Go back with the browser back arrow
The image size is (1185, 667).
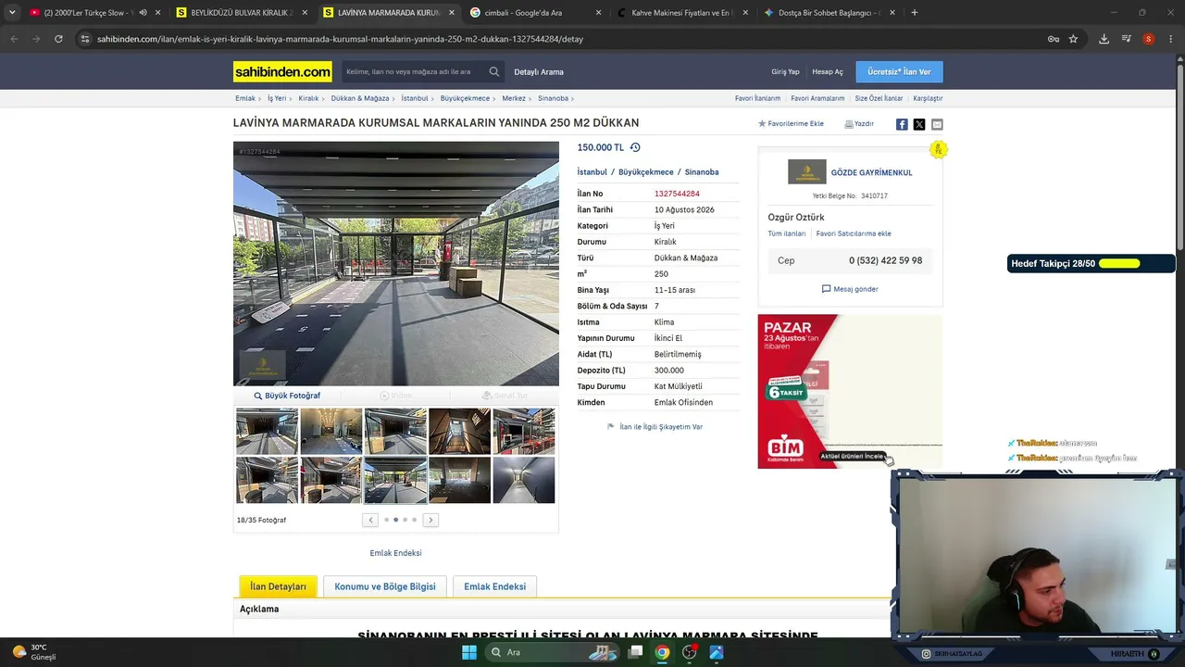point(14,39)
